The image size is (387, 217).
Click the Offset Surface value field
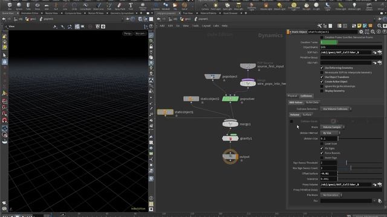coord(328,174)
